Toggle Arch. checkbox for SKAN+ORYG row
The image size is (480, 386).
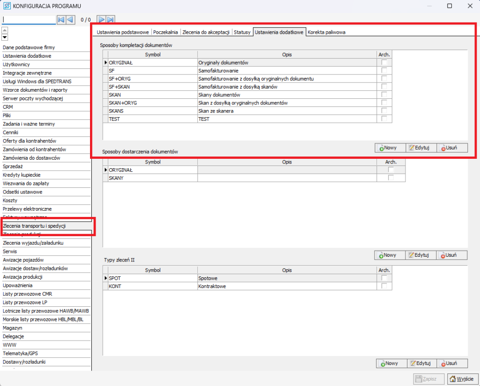(384, 103)
